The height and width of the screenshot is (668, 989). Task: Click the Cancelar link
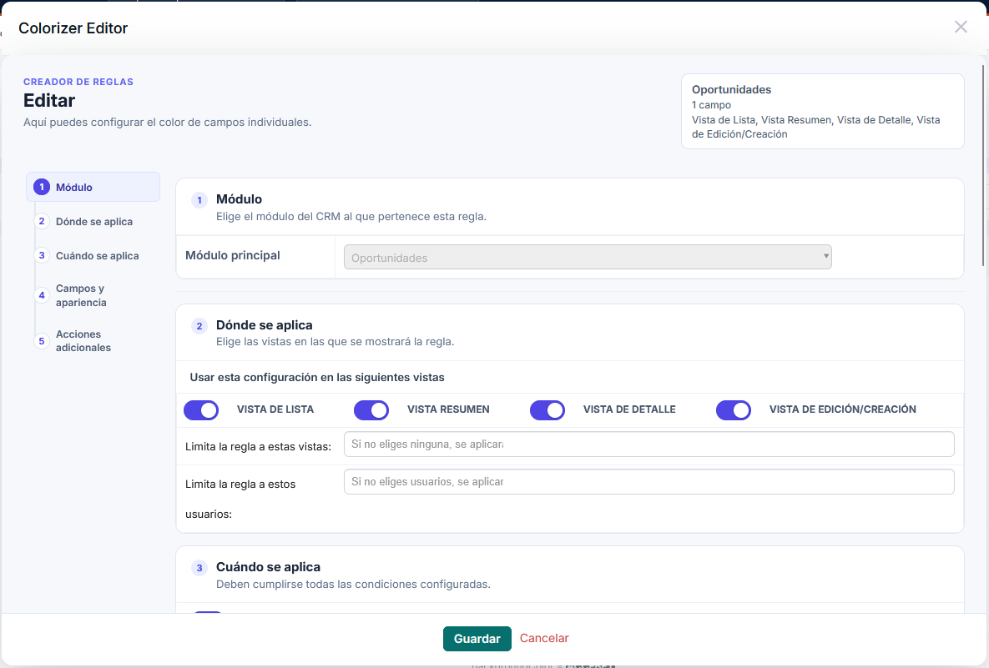click(x=544, y=638)
